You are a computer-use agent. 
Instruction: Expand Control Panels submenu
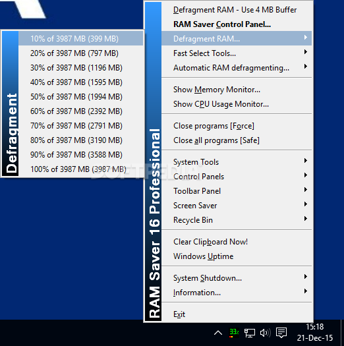coord(237,177)
